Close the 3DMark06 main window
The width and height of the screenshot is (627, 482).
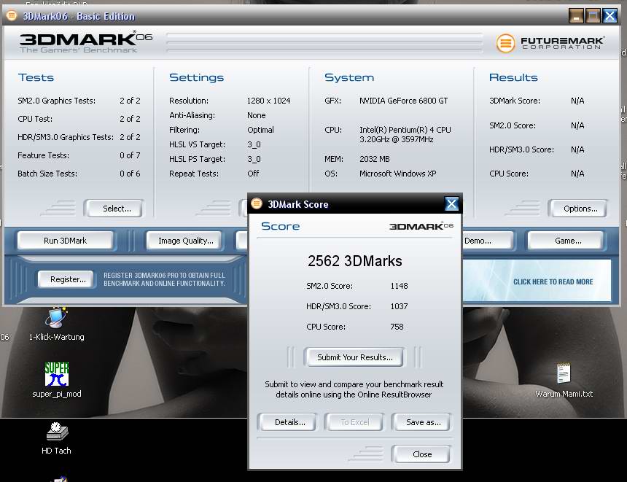pyautogui.click(x=610, y=16)
